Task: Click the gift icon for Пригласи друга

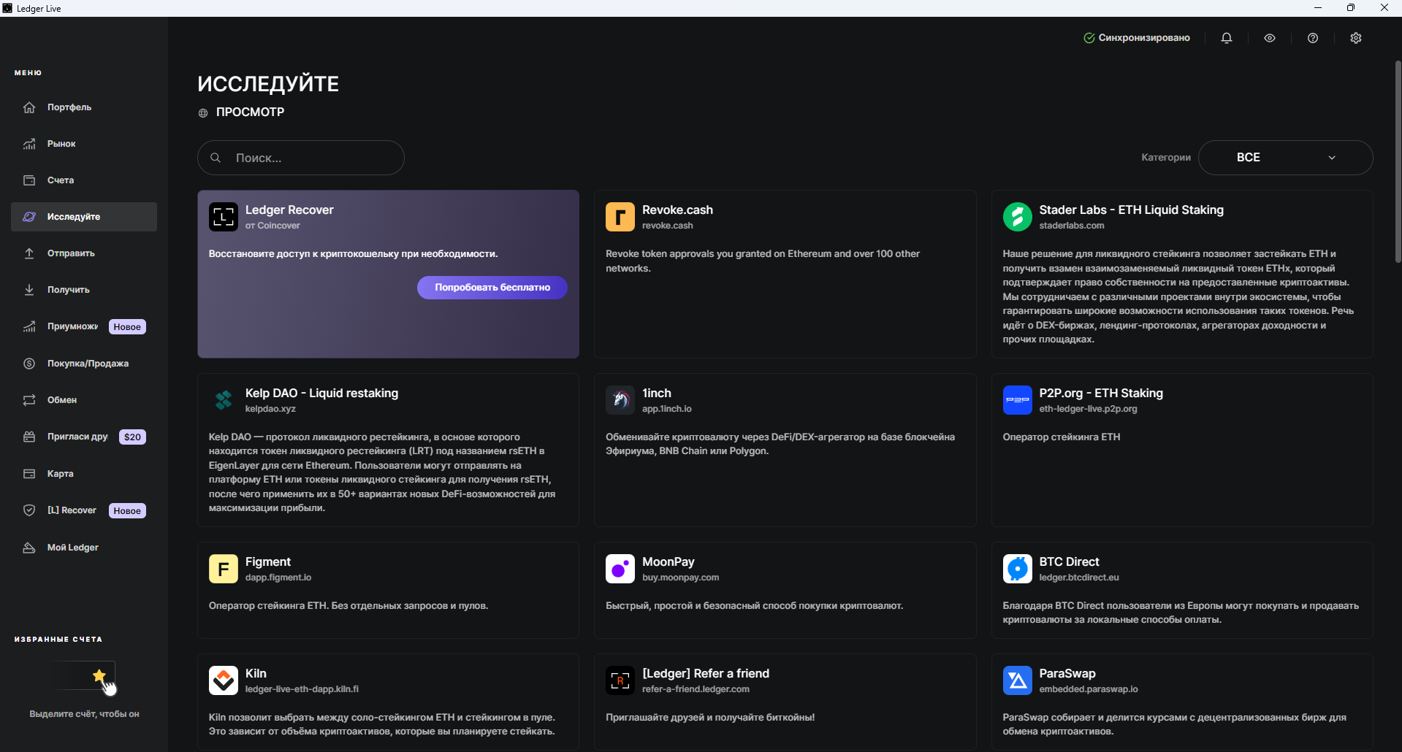Action: (x=29, y=437)
